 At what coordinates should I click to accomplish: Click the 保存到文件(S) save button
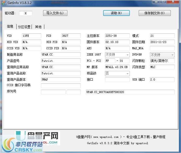pos(155,13)
